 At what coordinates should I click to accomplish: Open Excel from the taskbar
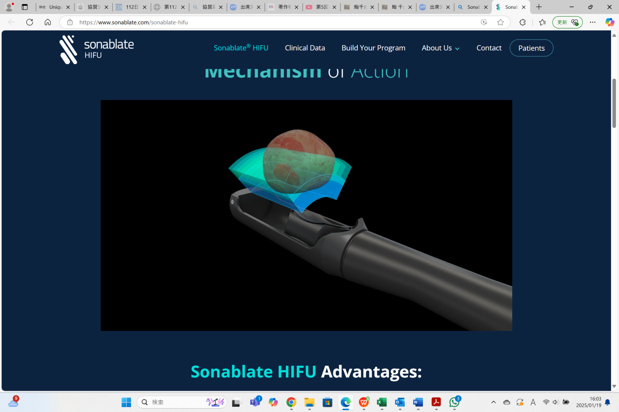point(382,402)
